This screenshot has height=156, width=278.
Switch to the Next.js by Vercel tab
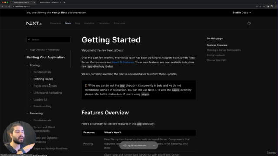pos(49,3)
